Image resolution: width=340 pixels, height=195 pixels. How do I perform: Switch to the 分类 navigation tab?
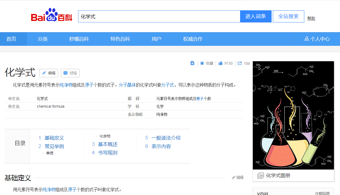(x=42, y=39)
